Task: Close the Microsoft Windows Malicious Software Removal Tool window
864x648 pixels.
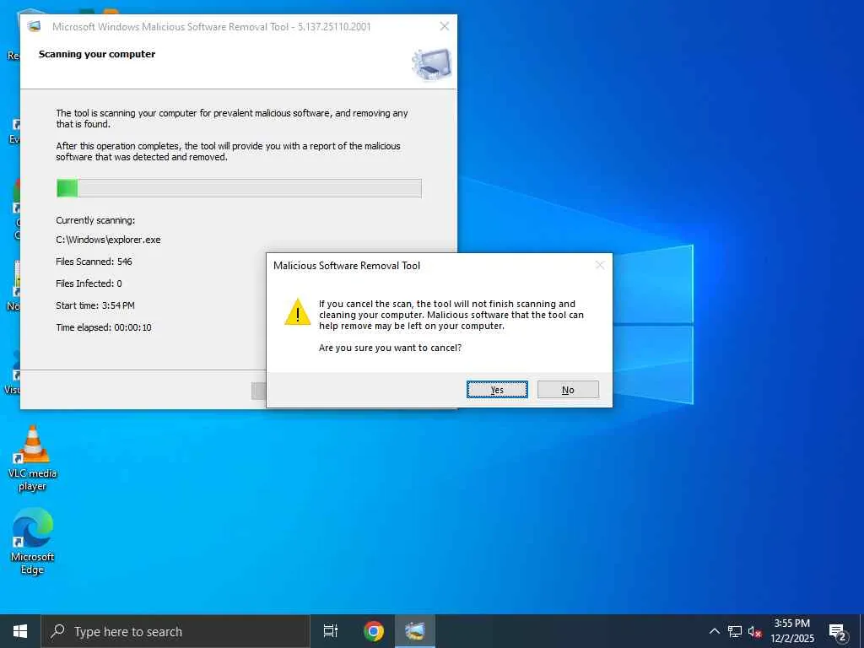Action: (444, 26)
